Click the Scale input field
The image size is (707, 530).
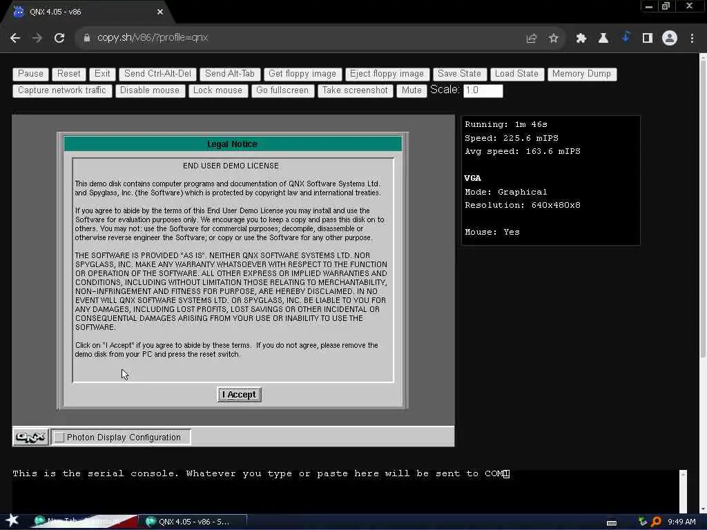coord(483,90)
